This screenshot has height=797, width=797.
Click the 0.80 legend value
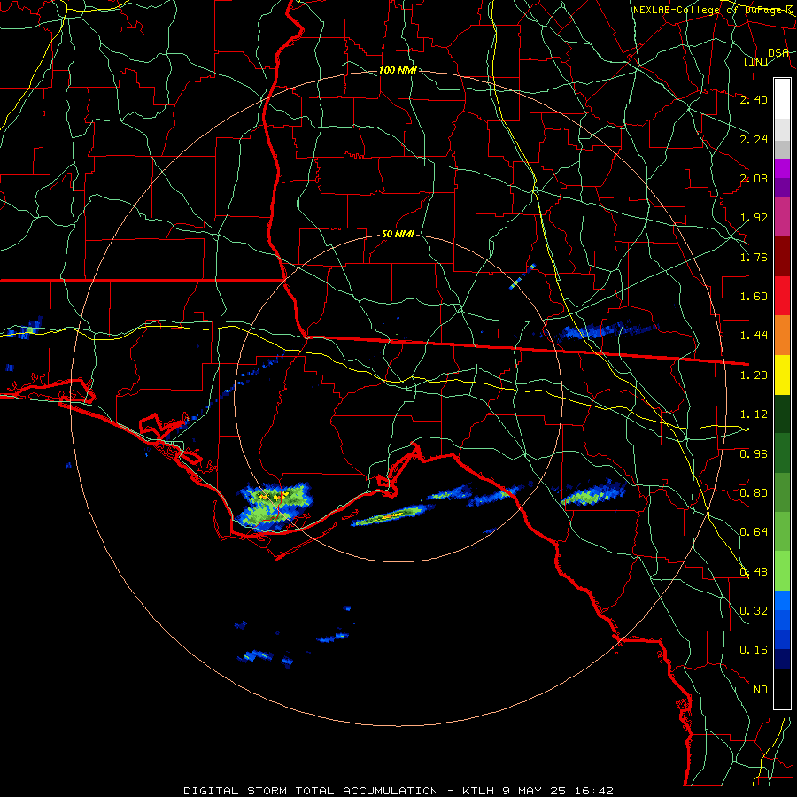[754, 493]
